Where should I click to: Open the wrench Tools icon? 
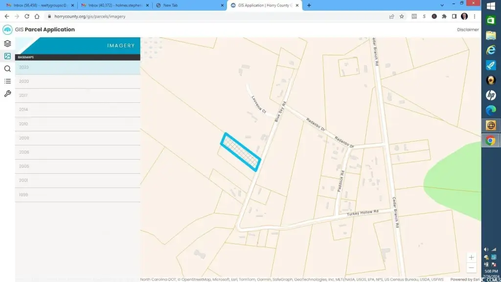click(x=7, y=94)
